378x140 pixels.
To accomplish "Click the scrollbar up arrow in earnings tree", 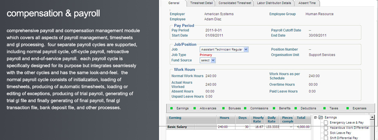I will point(373,117).
